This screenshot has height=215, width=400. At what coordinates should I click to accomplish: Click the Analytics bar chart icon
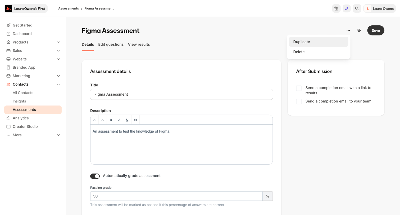tap(8, 118)
